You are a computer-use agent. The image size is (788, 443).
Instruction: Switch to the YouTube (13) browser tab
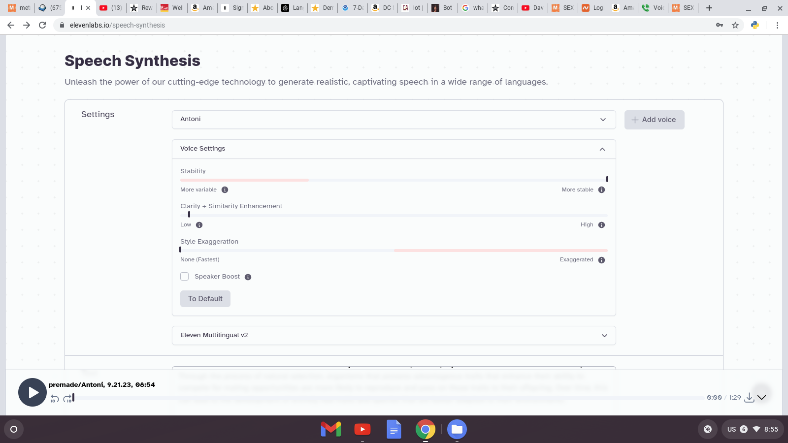point(111,8)
